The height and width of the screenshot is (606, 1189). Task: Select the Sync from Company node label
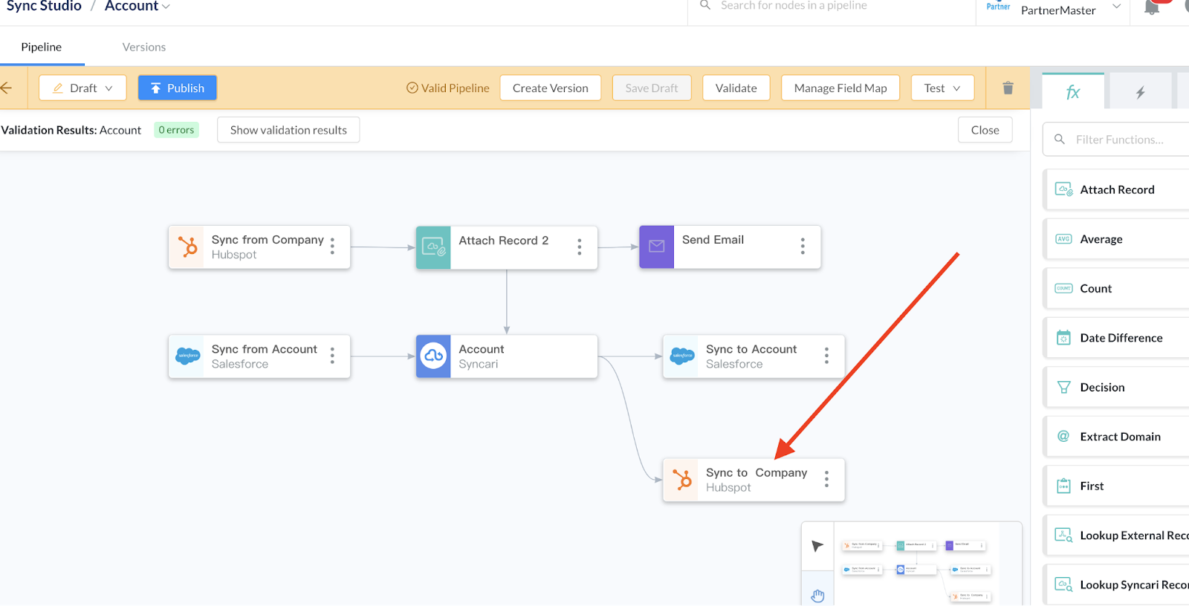pyautogui.click(x=268, y=240)
